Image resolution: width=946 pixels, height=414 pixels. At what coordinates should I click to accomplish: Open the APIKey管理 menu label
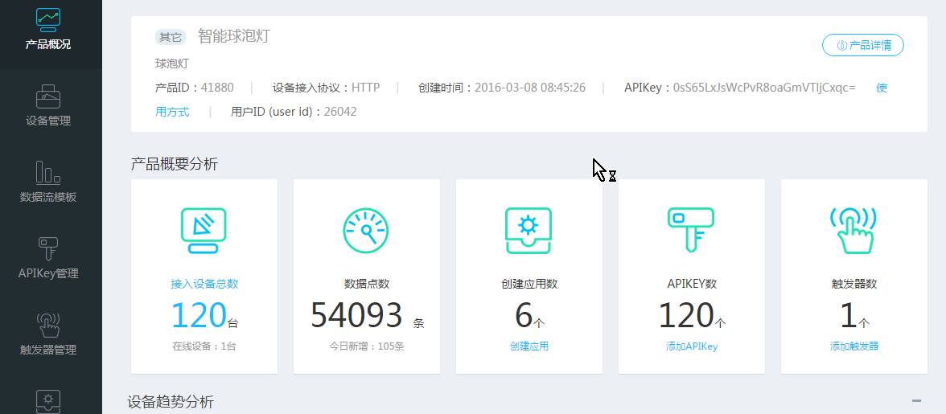point(47,273)
